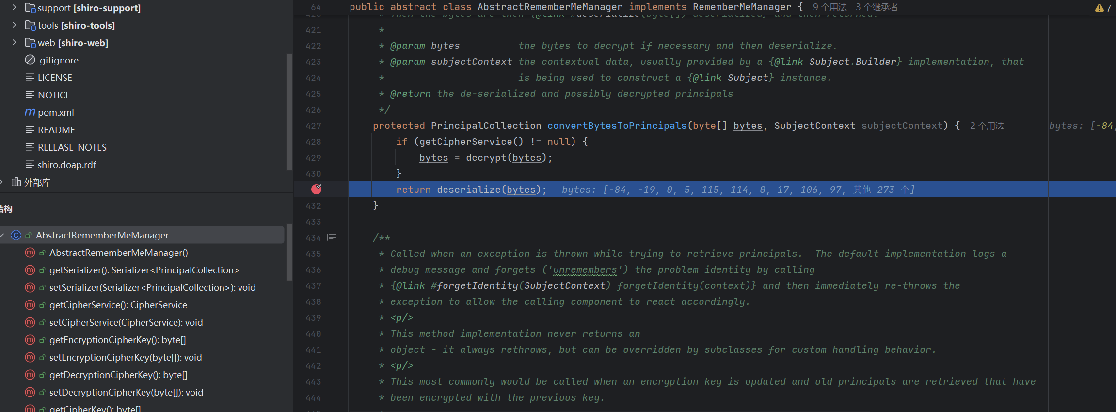Click the text file icon beside LICENSE

(30, 78)
